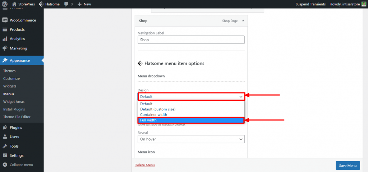Click the Menu dropdown section label
Viewport: 368px width, 172px height.
152,76
